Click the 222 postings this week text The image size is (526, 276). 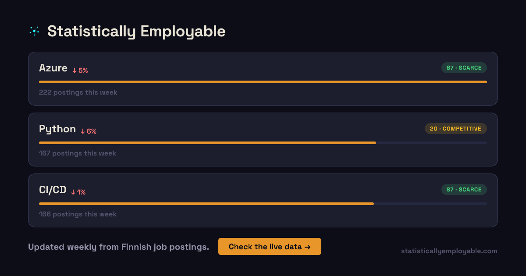tap(78, 92)
